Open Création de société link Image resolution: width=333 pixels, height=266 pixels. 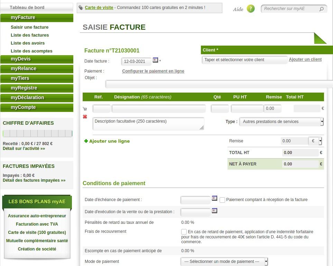point(37,249)
